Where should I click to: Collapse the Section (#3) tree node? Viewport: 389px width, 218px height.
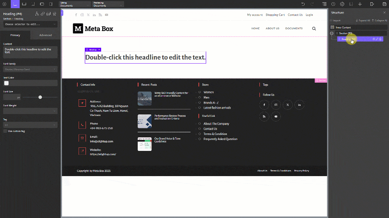tap(332, 33)
